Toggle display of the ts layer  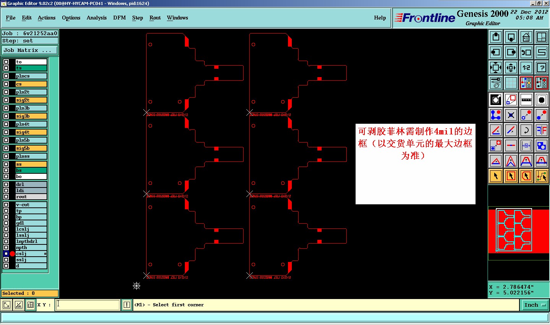pos(6,68)
